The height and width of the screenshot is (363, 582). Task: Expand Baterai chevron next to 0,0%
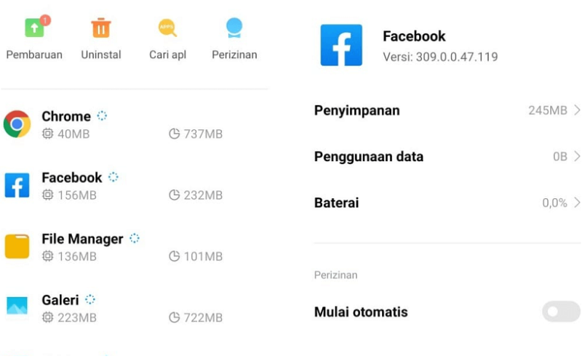tap(577, 203)
